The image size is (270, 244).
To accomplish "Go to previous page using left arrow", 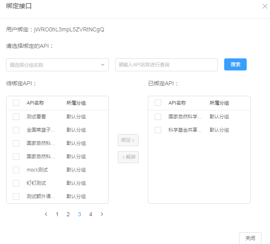I will tap(46, 214).
